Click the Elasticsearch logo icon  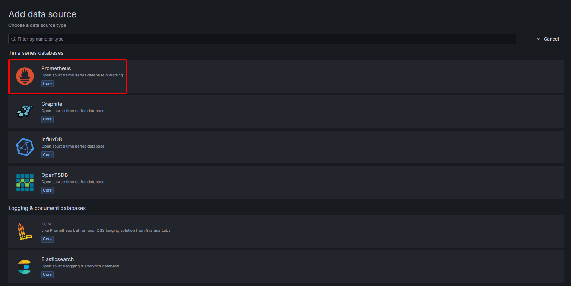[x=25, y=267]
